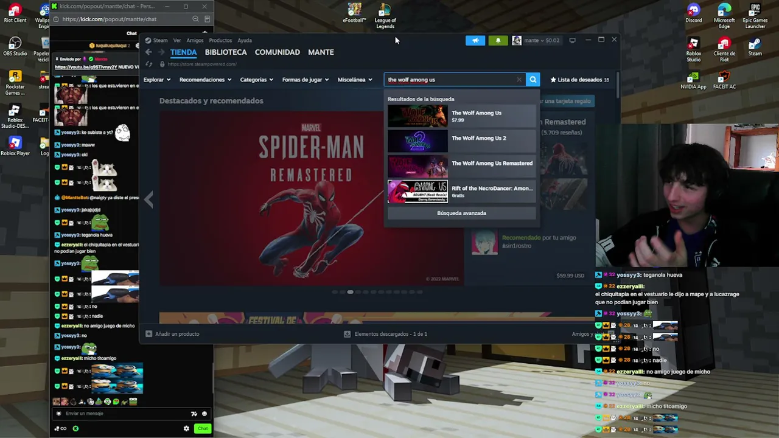The height and width of the screenshot is (438, 779).
Task: Open Elementos descargados downloads status
Action: (x=386, y=334)
